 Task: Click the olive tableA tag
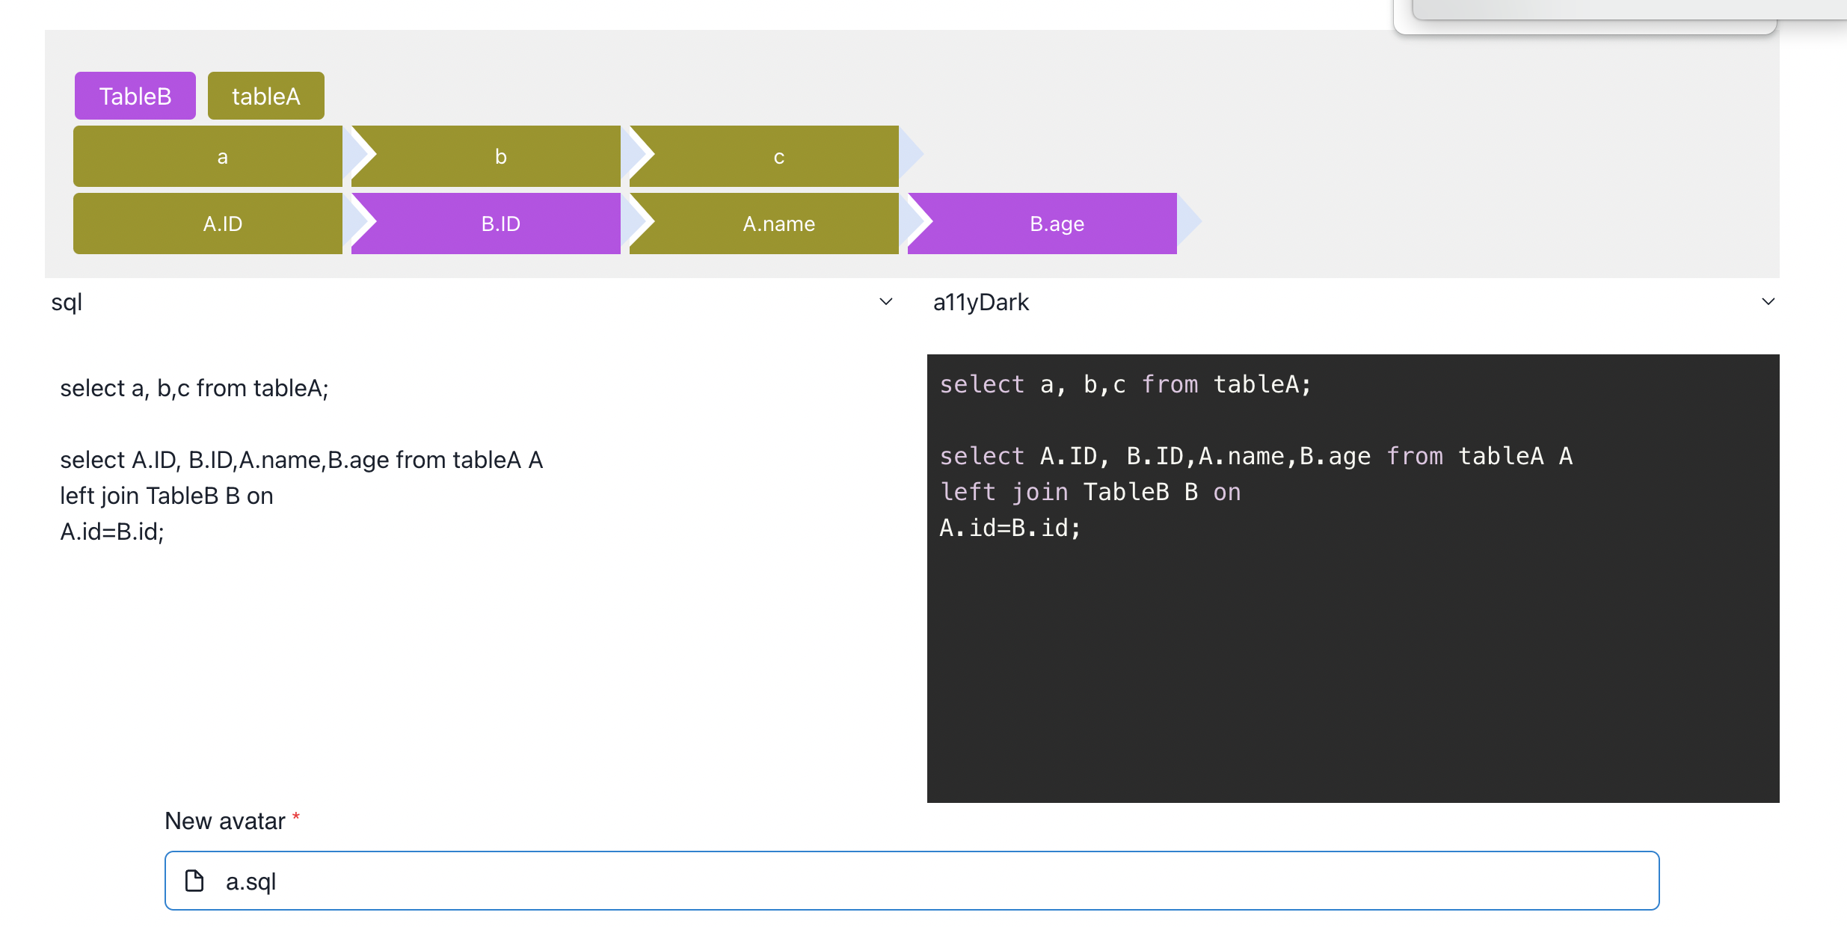pos(265,96)
